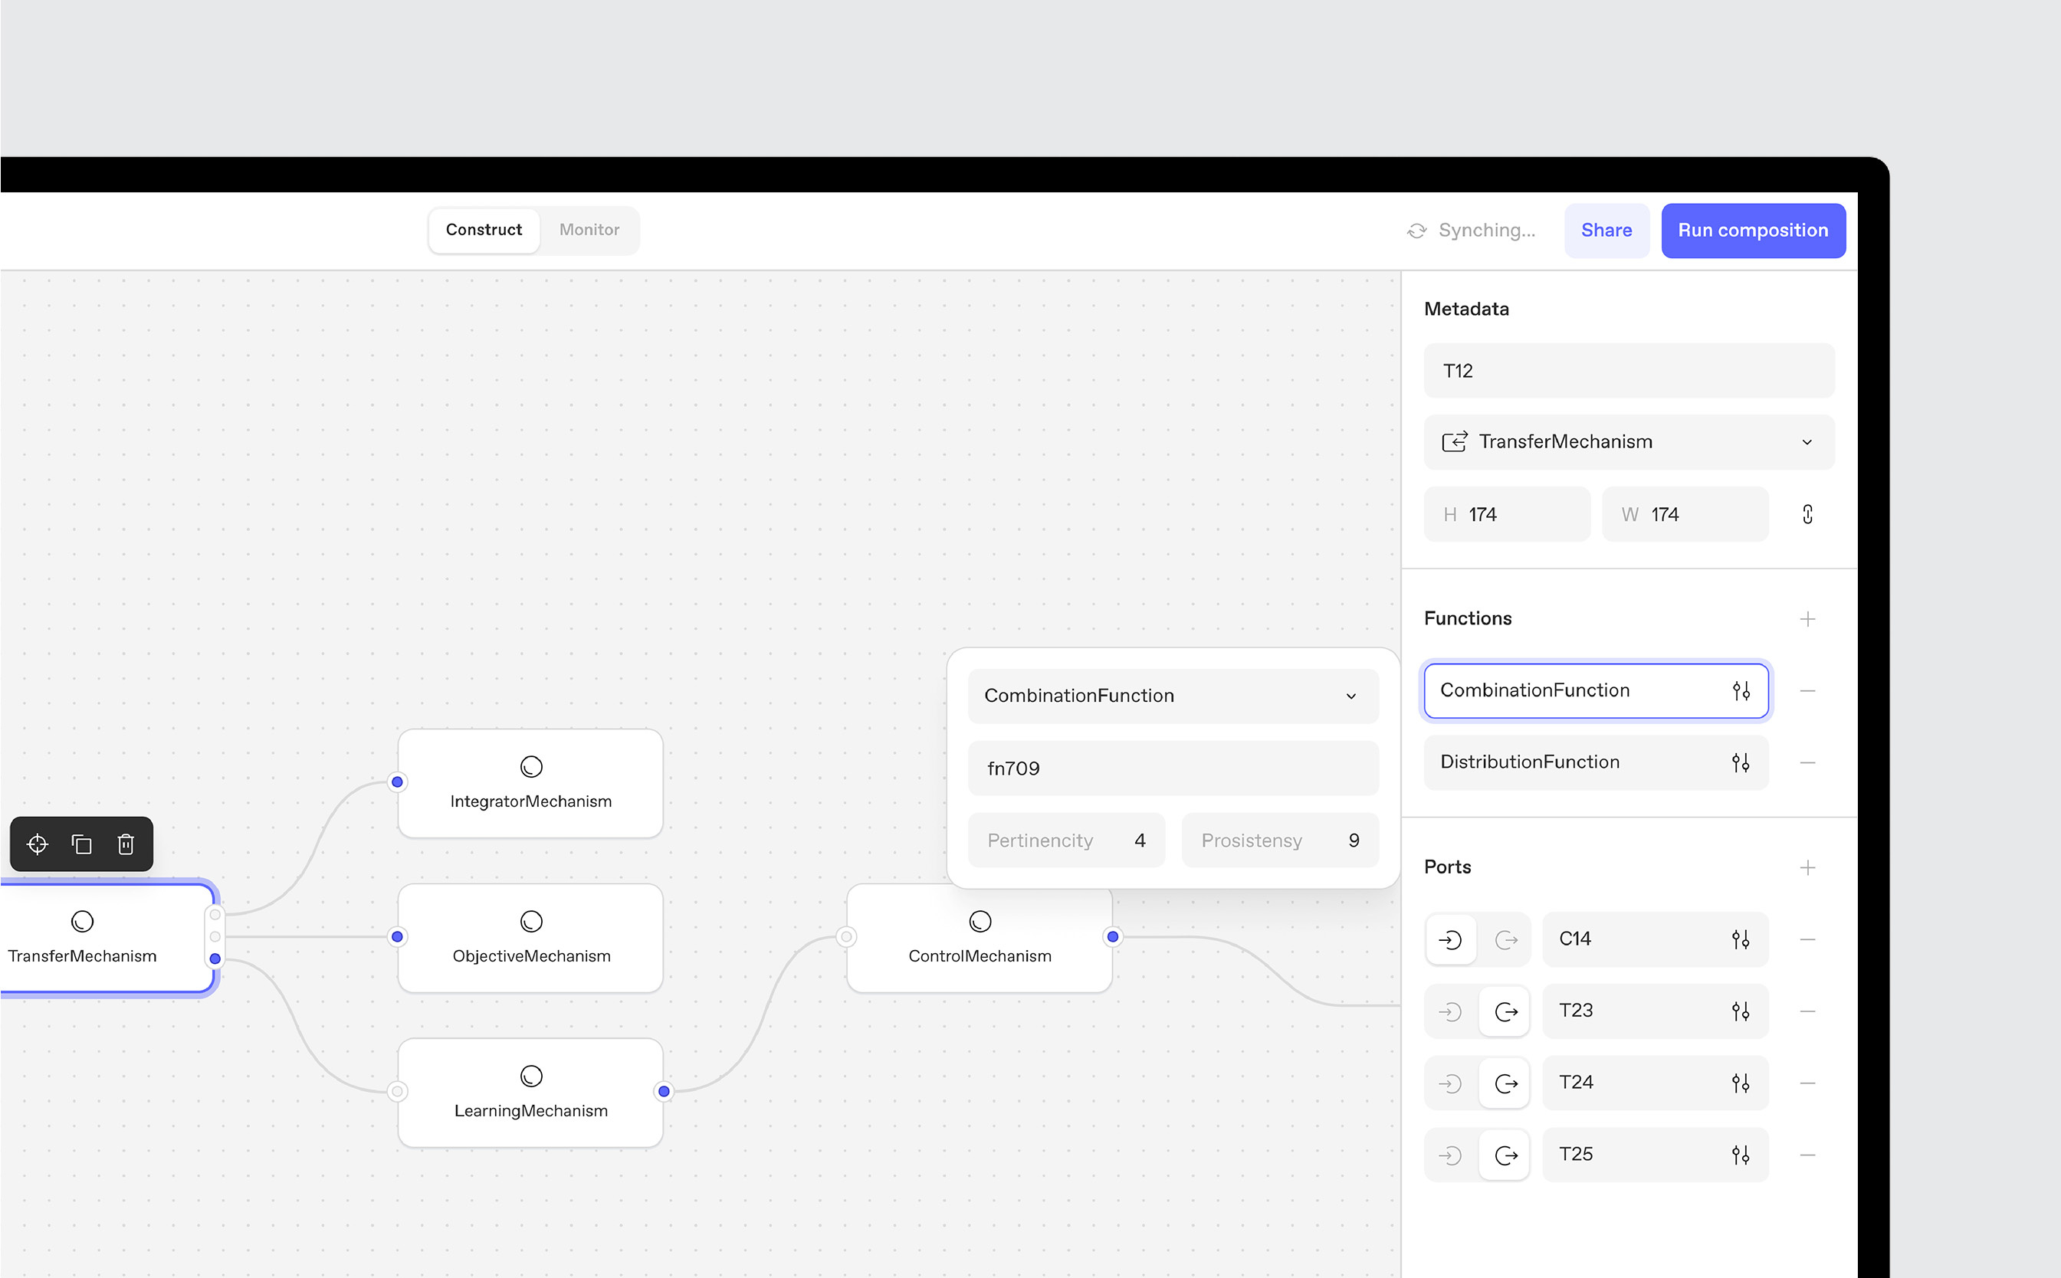Switch to the Monitor tab

tap(589, 230)
